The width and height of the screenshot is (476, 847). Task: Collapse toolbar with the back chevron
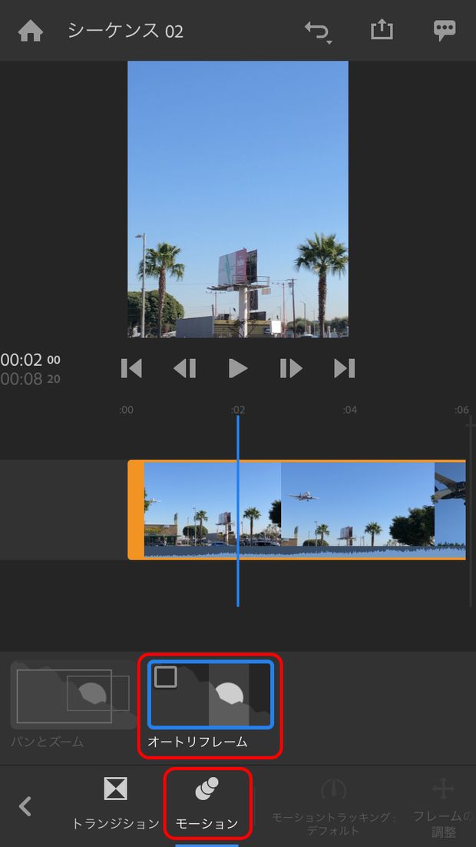click(x=25, y=805)
